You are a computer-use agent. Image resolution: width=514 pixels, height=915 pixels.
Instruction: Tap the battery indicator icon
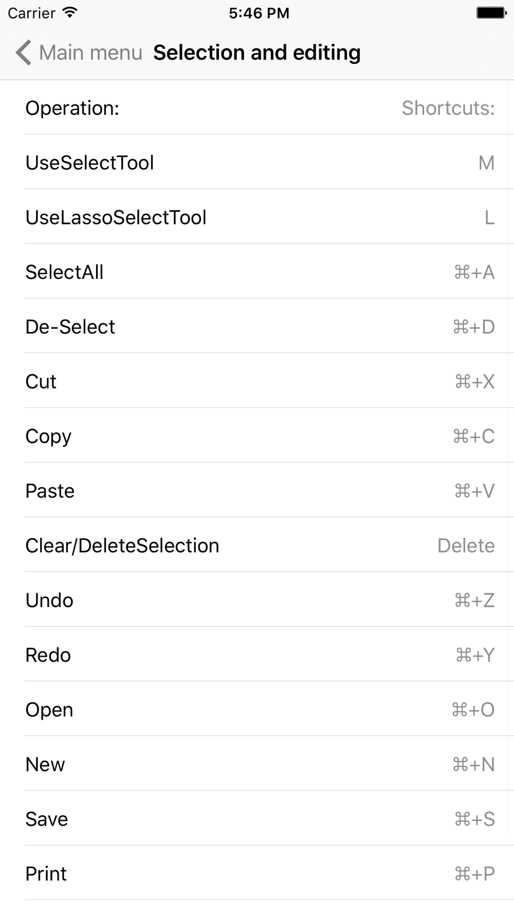click(491, 13)
